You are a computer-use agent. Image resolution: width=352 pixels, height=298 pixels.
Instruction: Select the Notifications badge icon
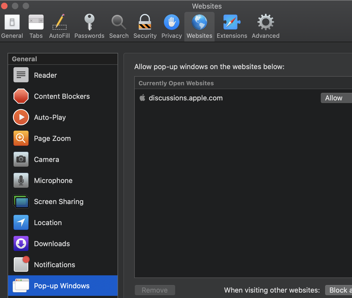(x=21, y=264)
